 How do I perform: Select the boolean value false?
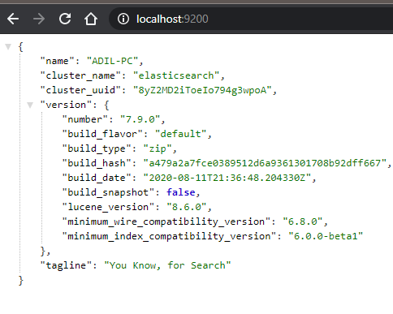[181, 192]
